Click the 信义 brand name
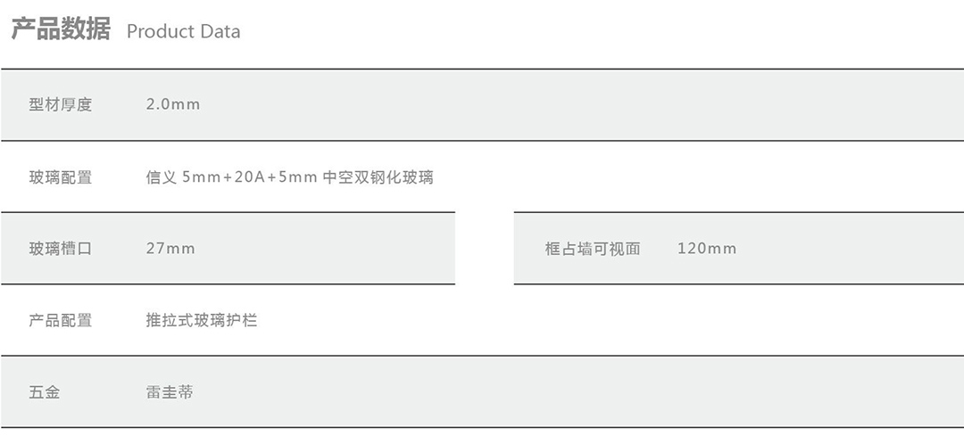Image resolution: width=964 pixels, height=444 pixels. pos(161,177)
